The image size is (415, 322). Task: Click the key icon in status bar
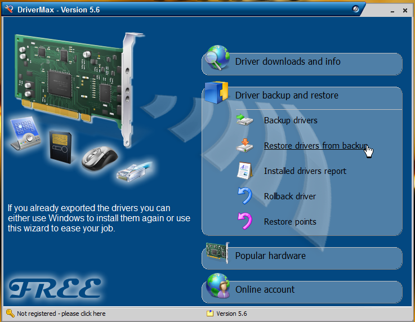click(x=10, y=314)
